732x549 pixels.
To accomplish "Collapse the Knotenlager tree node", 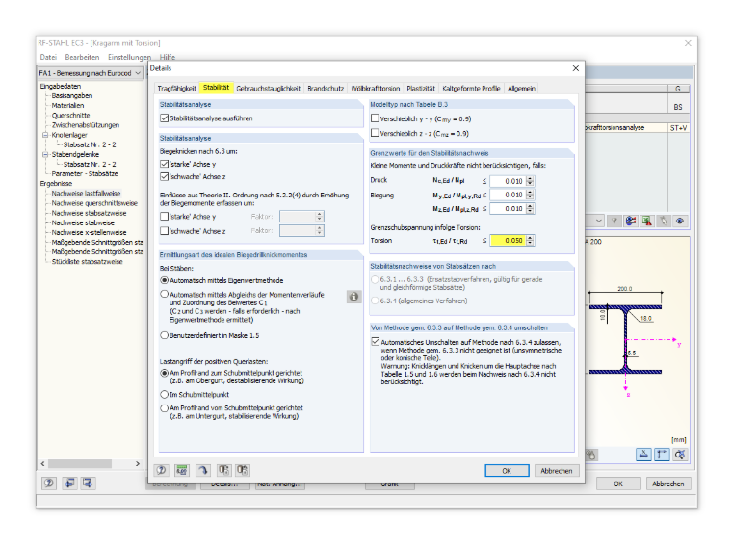I will click(45, 135).
